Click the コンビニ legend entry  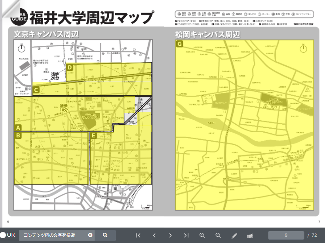250,14
